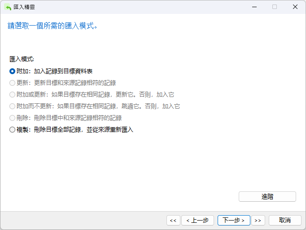
Task: Click the Navicat import wizard title bar icon
Action: (x=8, y=7)
